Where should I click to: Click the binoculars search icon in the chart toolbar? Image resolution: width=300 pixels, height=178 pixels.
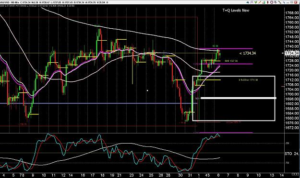[248, 2]
